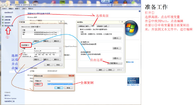Click 设置(T) in the 启动和故障恢复 section
194x105 pixels.
117,58
